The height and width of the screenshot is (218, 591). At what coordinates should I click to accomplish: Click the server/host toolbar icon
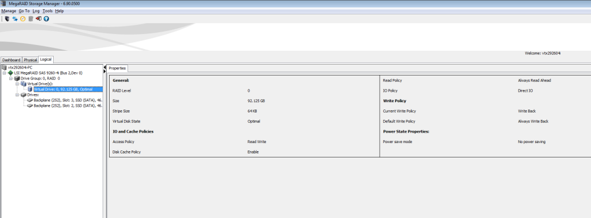pyautogui.click(x=7, y=18)
